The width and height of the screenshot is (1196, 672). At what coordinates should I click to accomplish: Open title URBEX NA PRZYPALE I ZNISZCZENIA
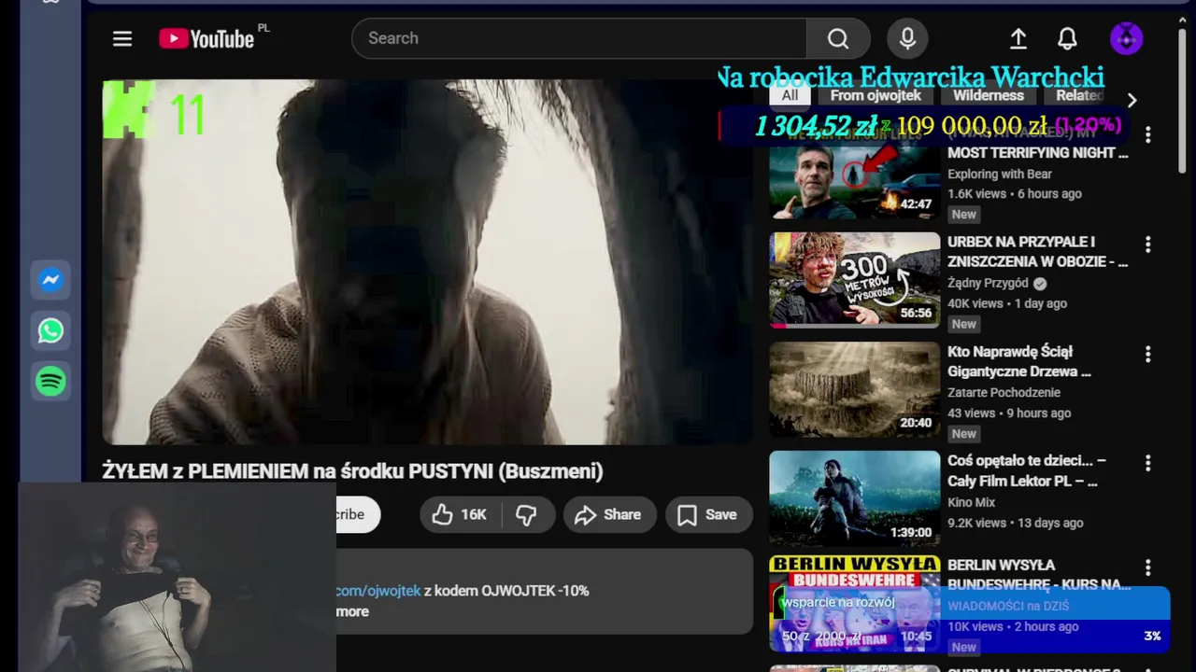(1037, 252)
